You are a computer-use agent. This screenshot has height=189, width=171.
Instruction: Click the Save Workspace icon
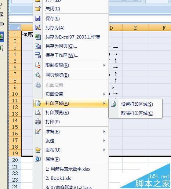38,55
